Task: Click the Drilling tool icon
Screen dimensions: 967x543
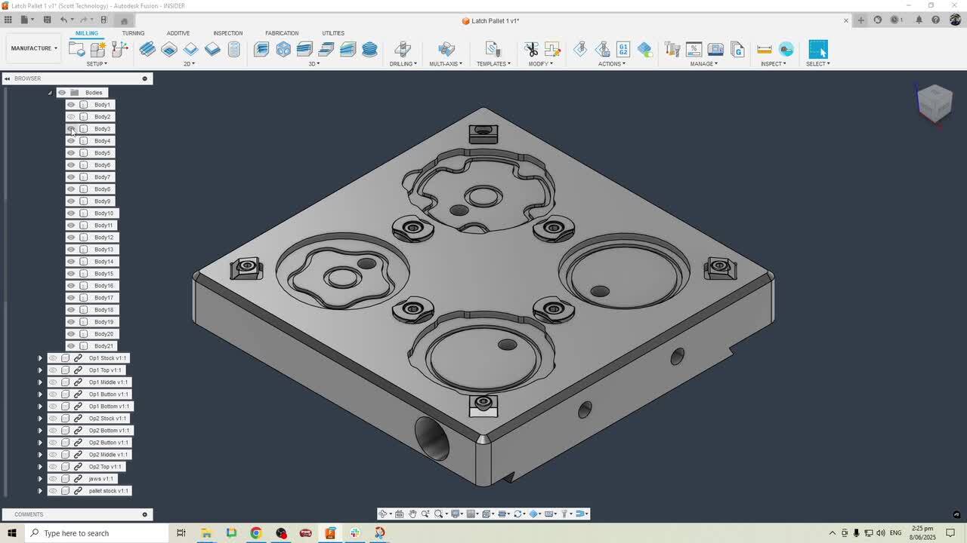Action: click(403, 49)
